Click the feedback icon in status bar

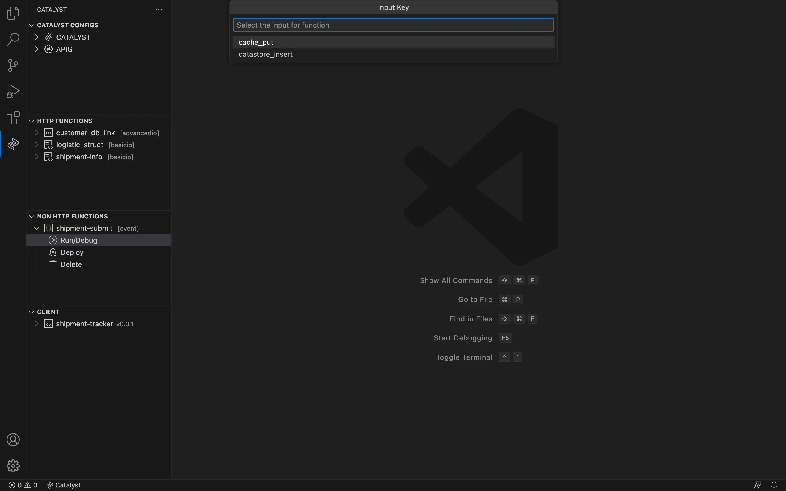(x=758, y=485)
